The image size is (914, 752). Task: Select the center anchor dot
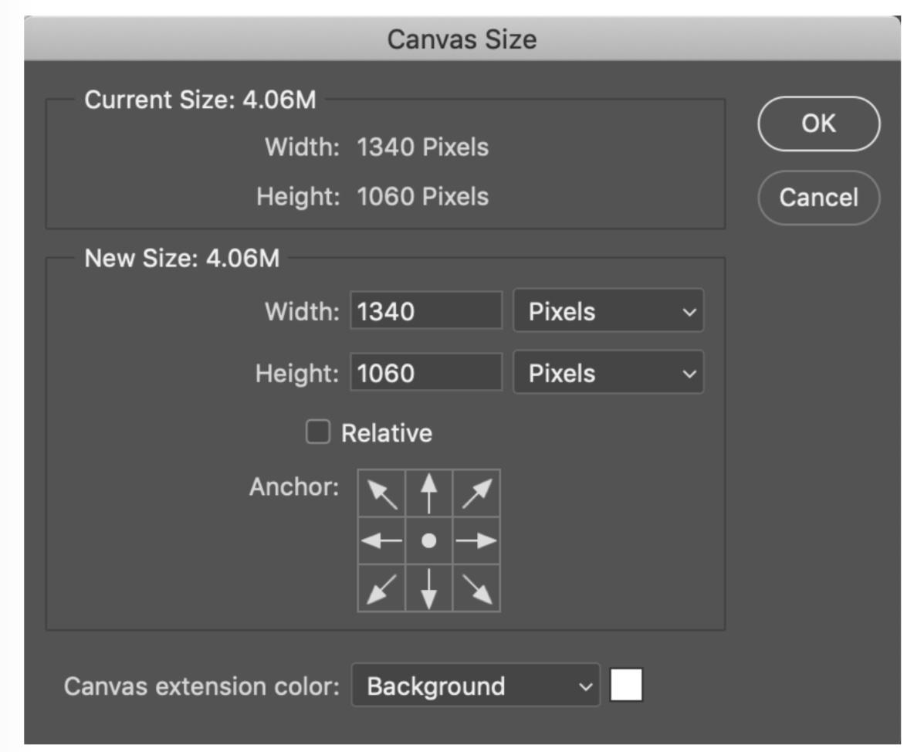pos(429,541)
